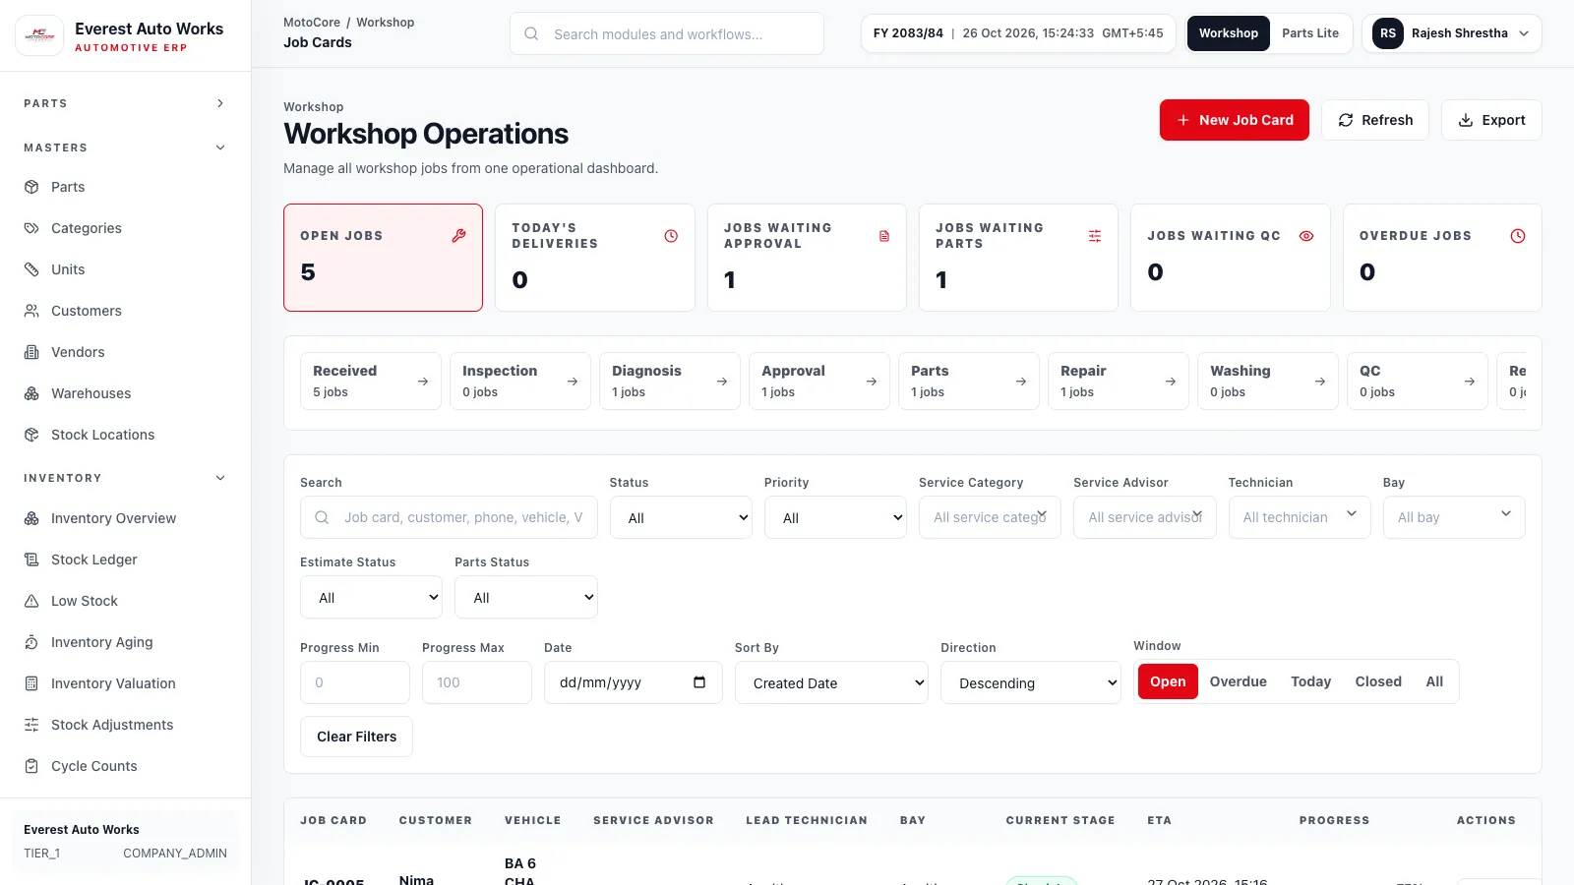Select the Received stage tab
Image resolution: width=1574 pixels, height=885 pixels.
pyautogui.click(x=371, y=381)
